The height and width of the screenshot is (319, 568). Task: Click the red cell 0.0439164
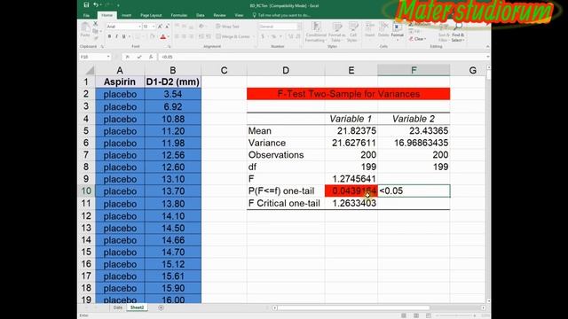[x=351, y=191]
